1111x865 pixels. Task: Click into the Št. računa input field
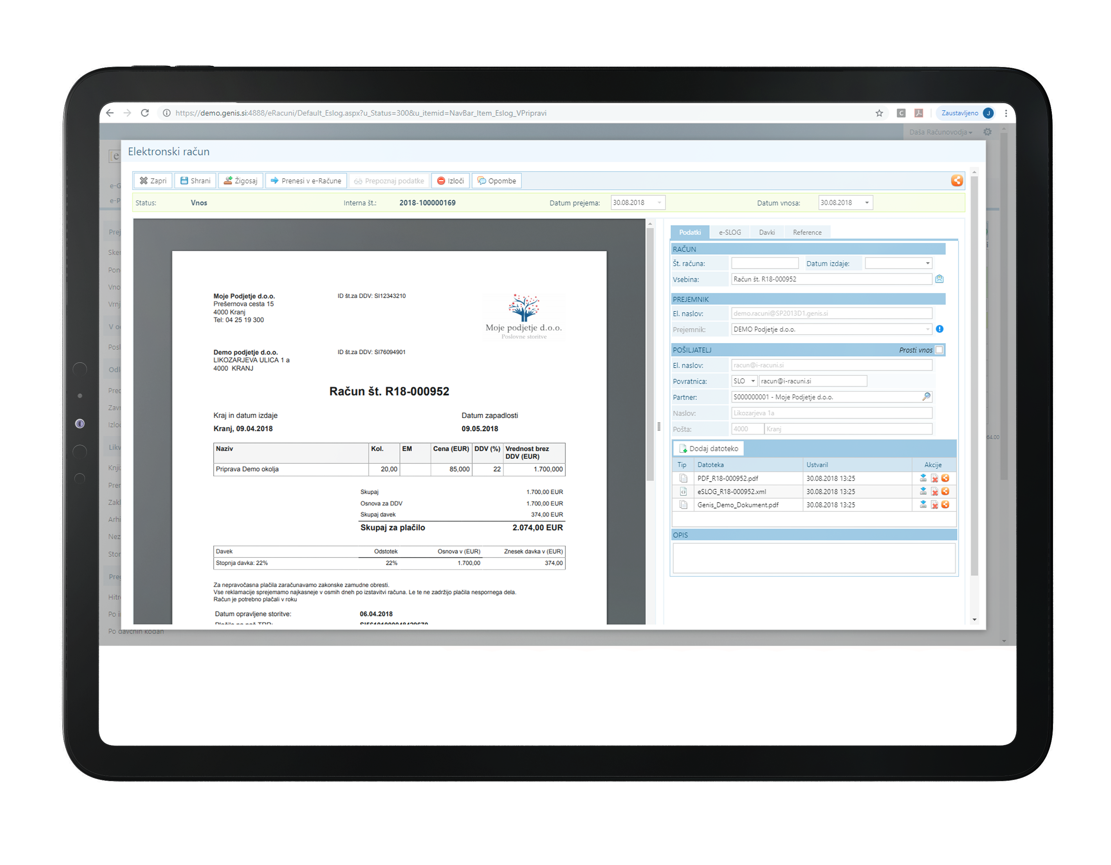point(765,263)
